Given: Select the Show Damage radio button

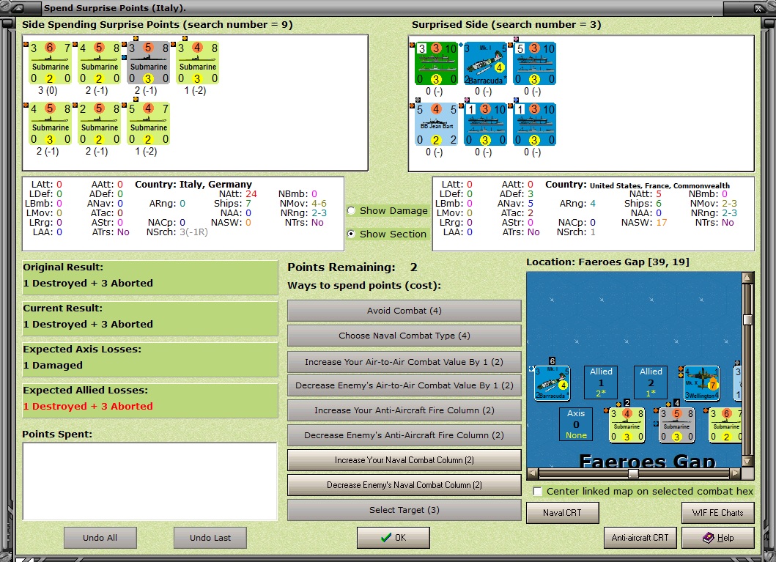Looking at the screenshot, I should (x=352, y=210).
